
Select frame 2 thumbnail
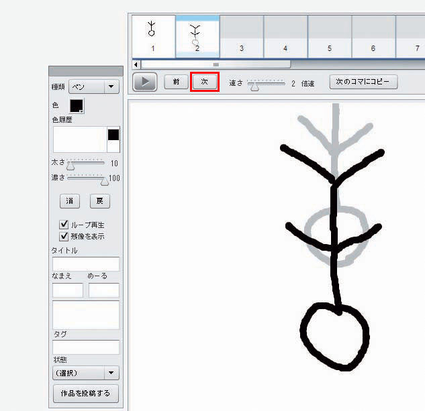(x=197, y=36)
